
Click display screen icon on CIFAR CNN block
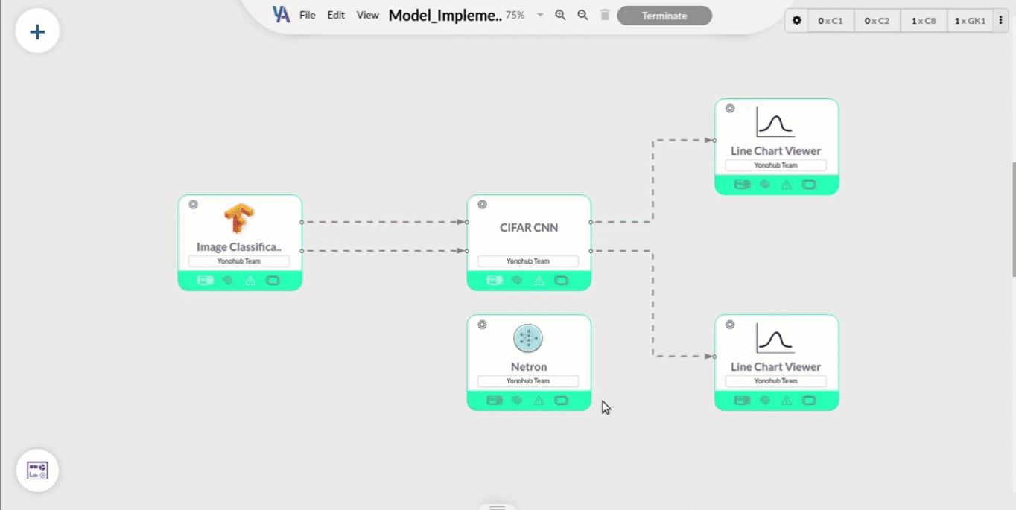click(x=562, y=281)
